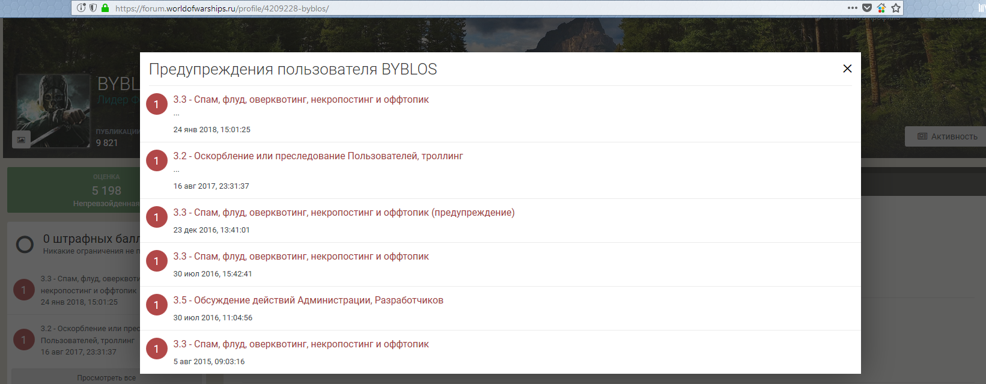Open the 3.3 warning marked (предупреждение)
This screenshot has height=384, width=986.
click(344, 213)
